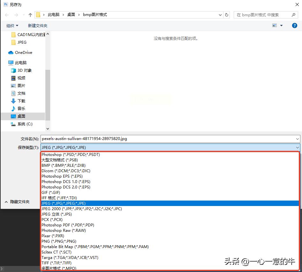Click 桌面 in the breadcrumb path
The image size is (302, 272).
pos(72,15)
